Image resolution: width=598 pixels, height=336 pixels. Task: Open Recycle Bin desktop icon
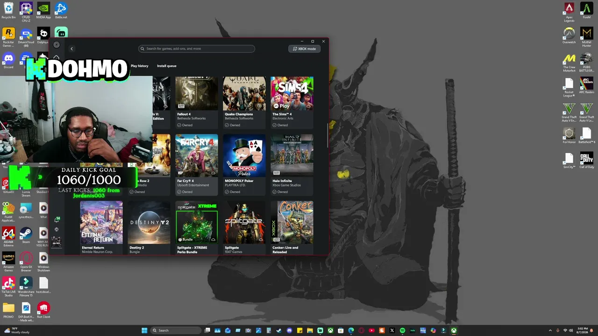tap(8, 11)
